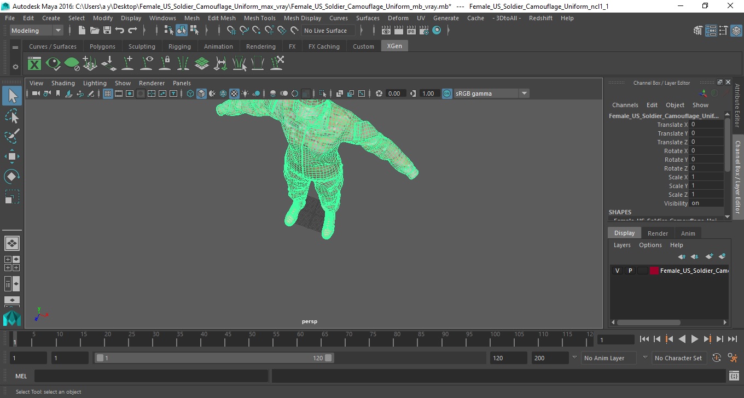This screenshot has width=744, height=398.
Task: Toggle use all lights bulb icon
Action: (245, 93)
